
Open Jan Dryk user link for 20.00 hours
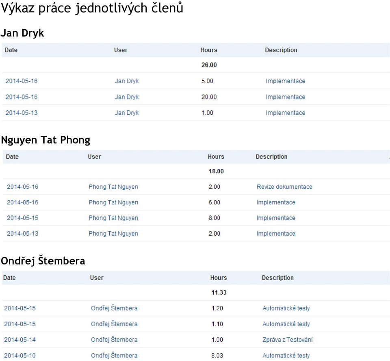click(126, 97)
